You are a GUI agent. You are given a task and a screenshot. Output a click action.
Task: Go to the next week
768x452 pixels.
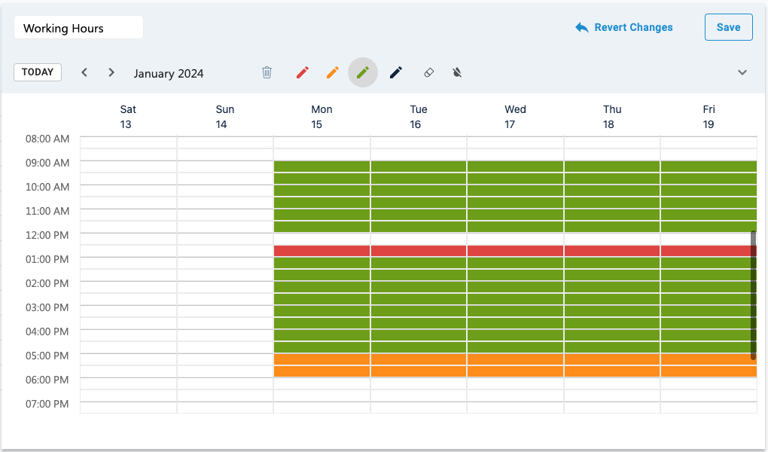tap(111, 72)
